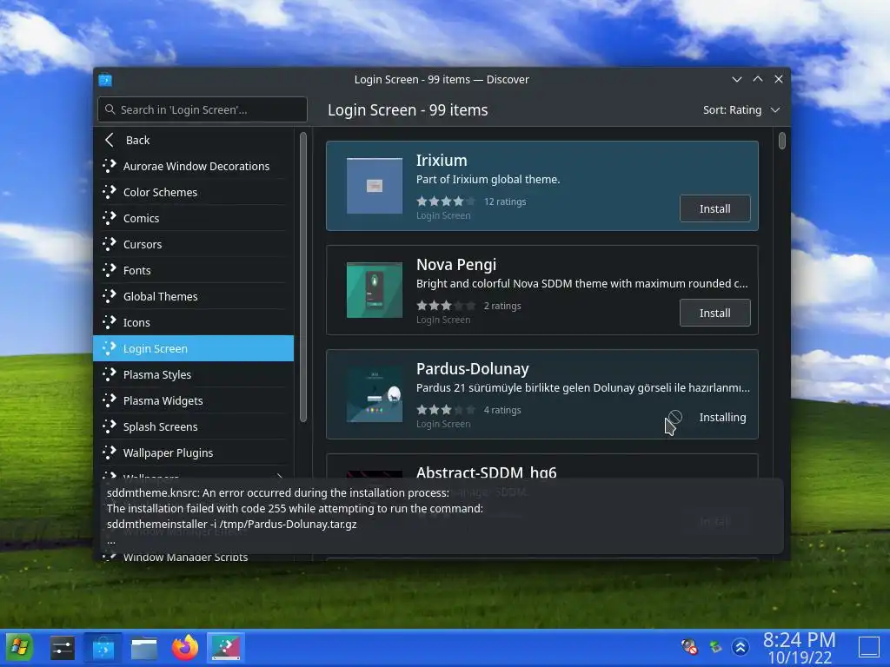This screenshot has width=890, height=667.
Task: Click the '4 ratings' text
Action: coord(502,410)
